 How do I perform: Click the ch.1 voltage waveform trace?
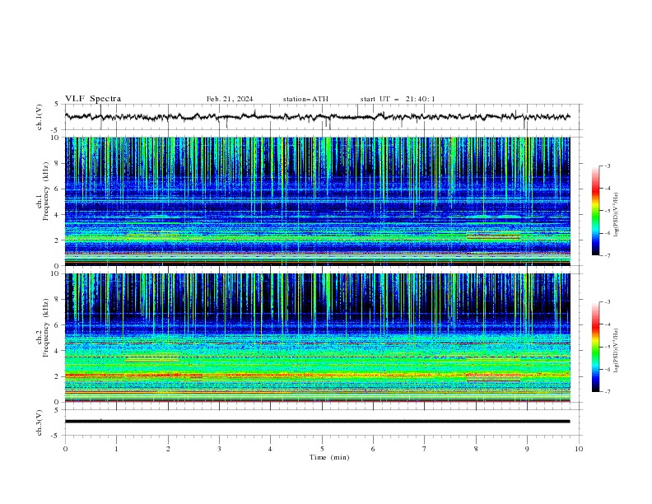pyautogui.click(x=317, y=117)
